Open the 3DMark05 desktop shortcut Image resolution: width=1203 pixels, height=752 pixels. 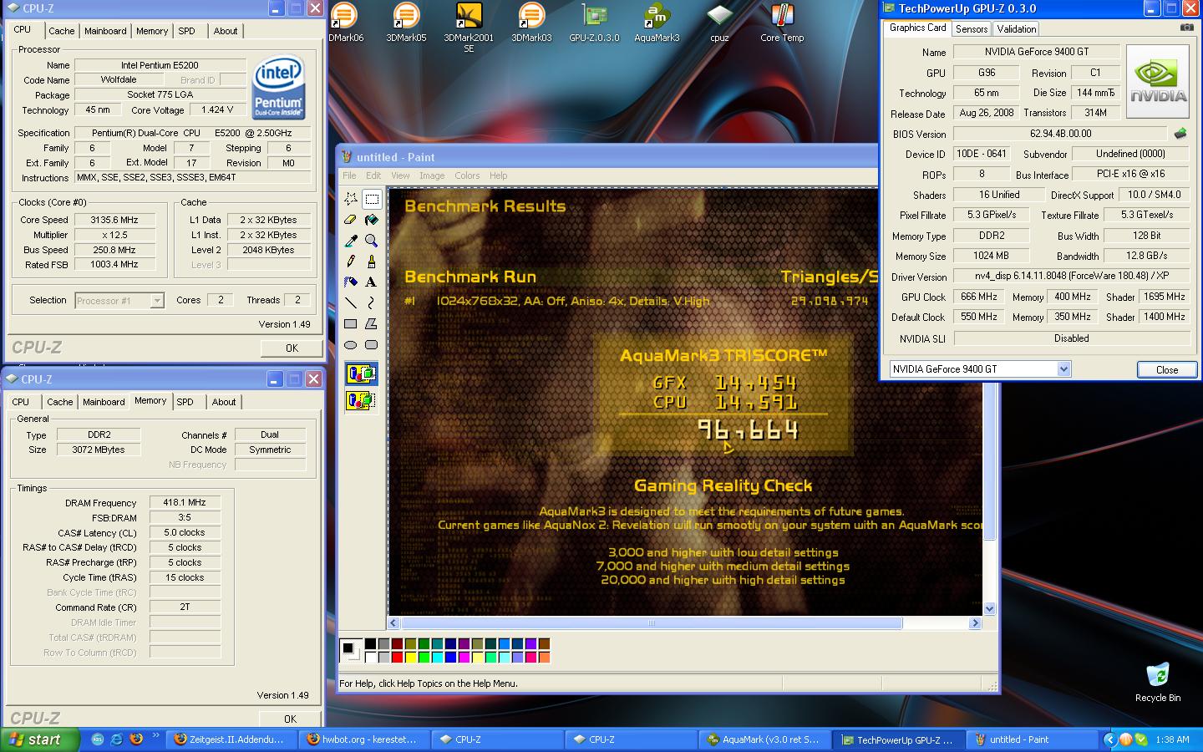[406, 23]
